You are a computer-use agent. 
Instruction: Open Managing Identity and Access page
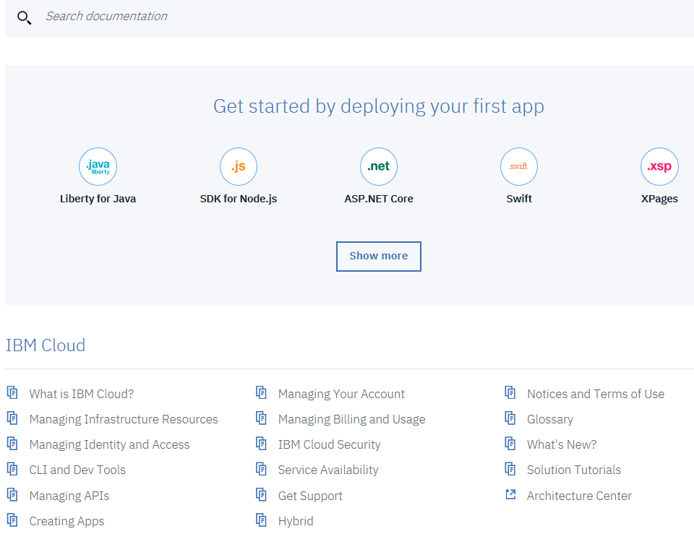click(109, 444)
